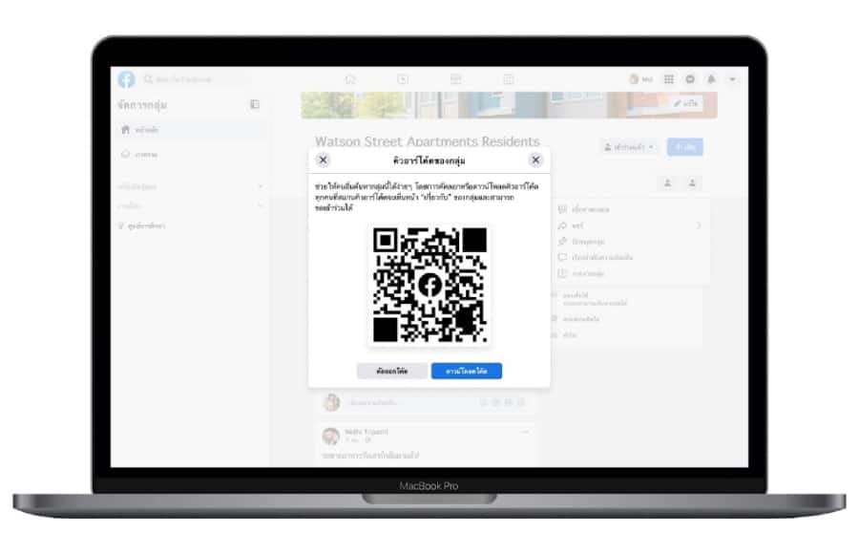Open the group cover photo
Screen dimensions: 859x534
click(509, 105)
